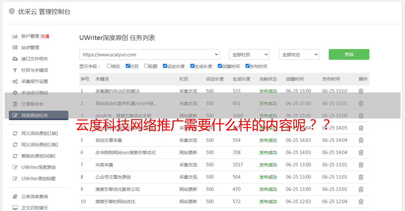The image size is (405, 211).
Task: Click publish time 06-25 15:02
Action: pyautogui.click(x=335, y=91)
